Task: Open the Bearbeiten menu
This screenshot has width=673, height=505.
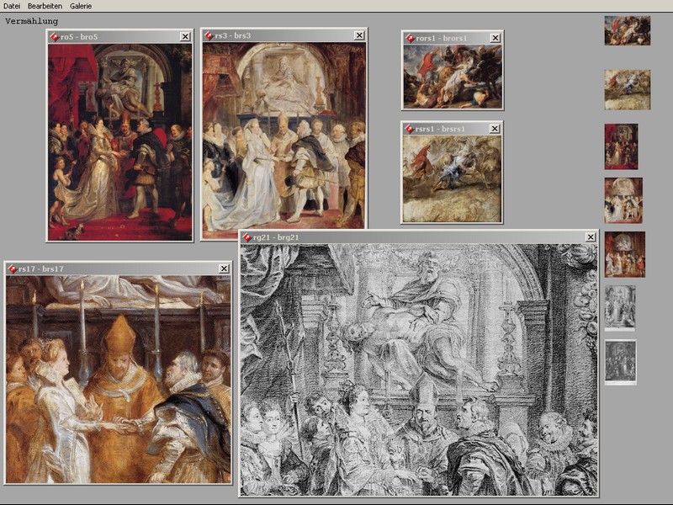Action: 45,6
